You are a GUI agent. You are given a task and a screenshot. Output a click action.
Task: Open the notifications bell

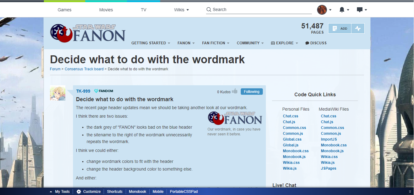[342, 10]
